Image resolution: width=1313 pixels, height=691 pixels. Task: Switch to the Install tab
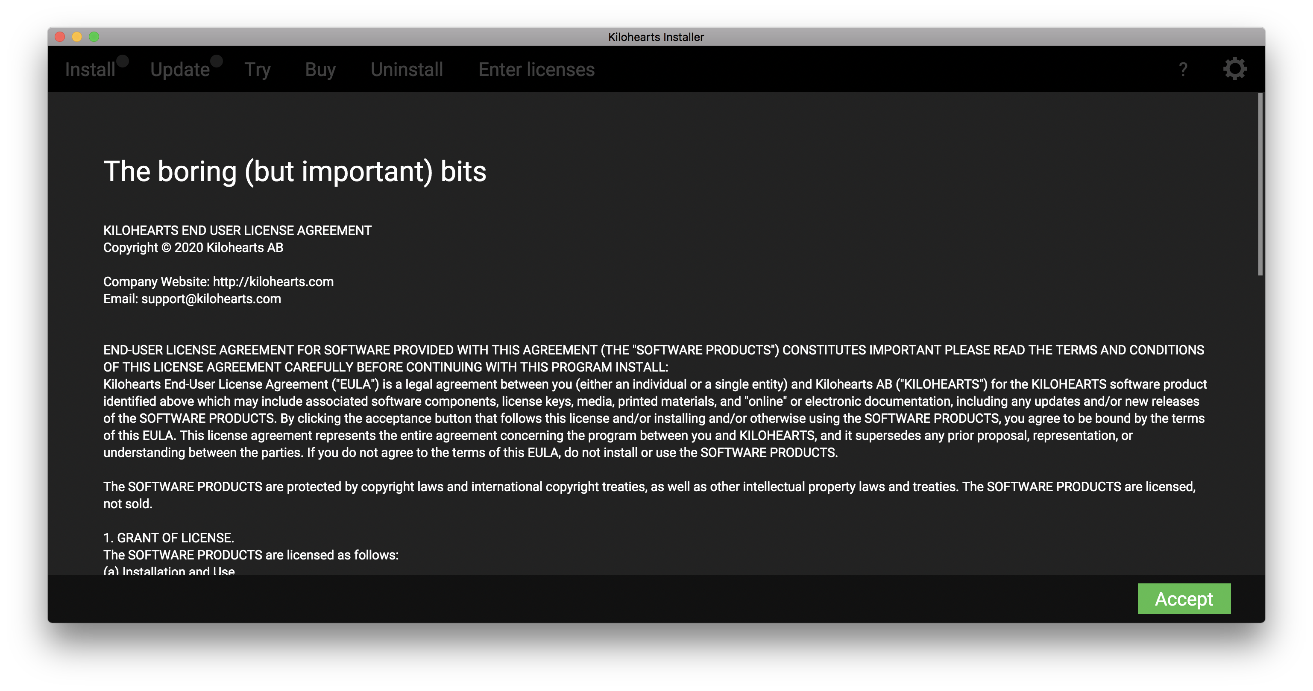point(90,70)
